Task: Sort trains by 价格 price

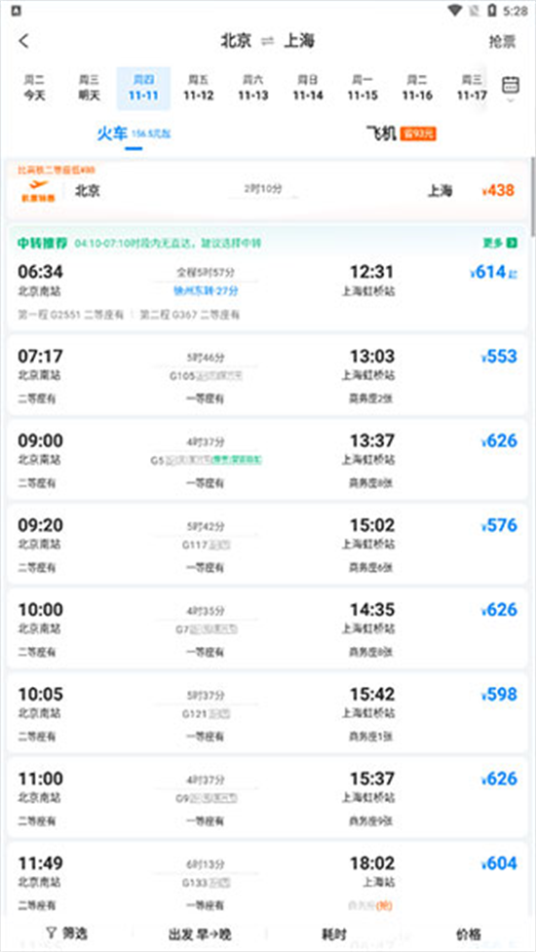Action: tap(469, 934)
